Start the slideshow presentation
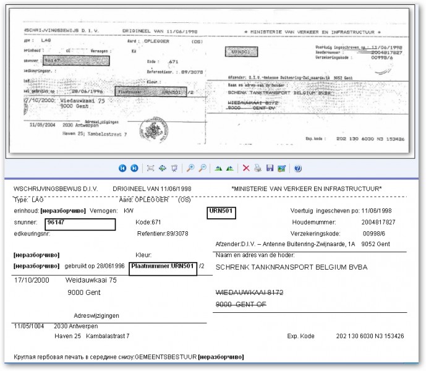 tap(174, 168)
